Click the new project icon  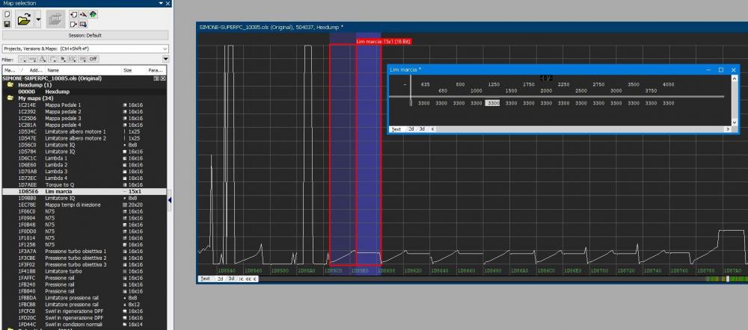pos(7,13)
